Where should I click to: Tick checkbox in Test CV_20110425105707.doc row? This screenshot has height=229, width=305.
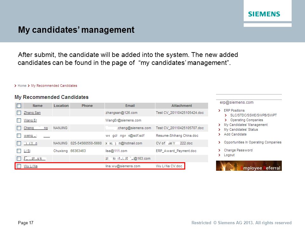[19, 128]
